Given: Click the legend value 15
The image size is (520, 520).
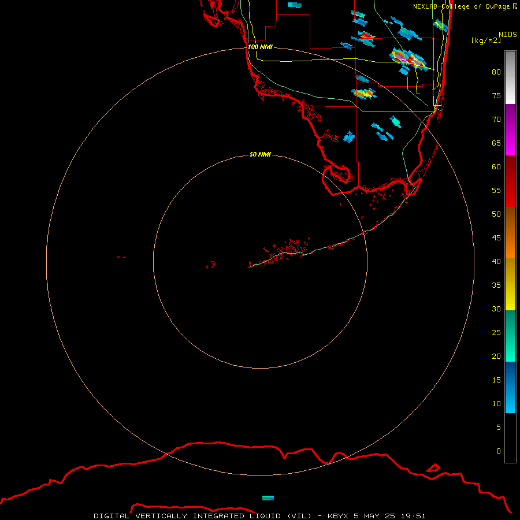Looking at the screenshot, I should coord(496,380).
